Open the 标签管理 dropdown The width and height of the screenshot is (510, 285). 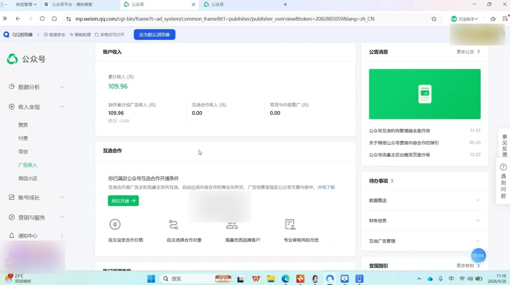26,4
